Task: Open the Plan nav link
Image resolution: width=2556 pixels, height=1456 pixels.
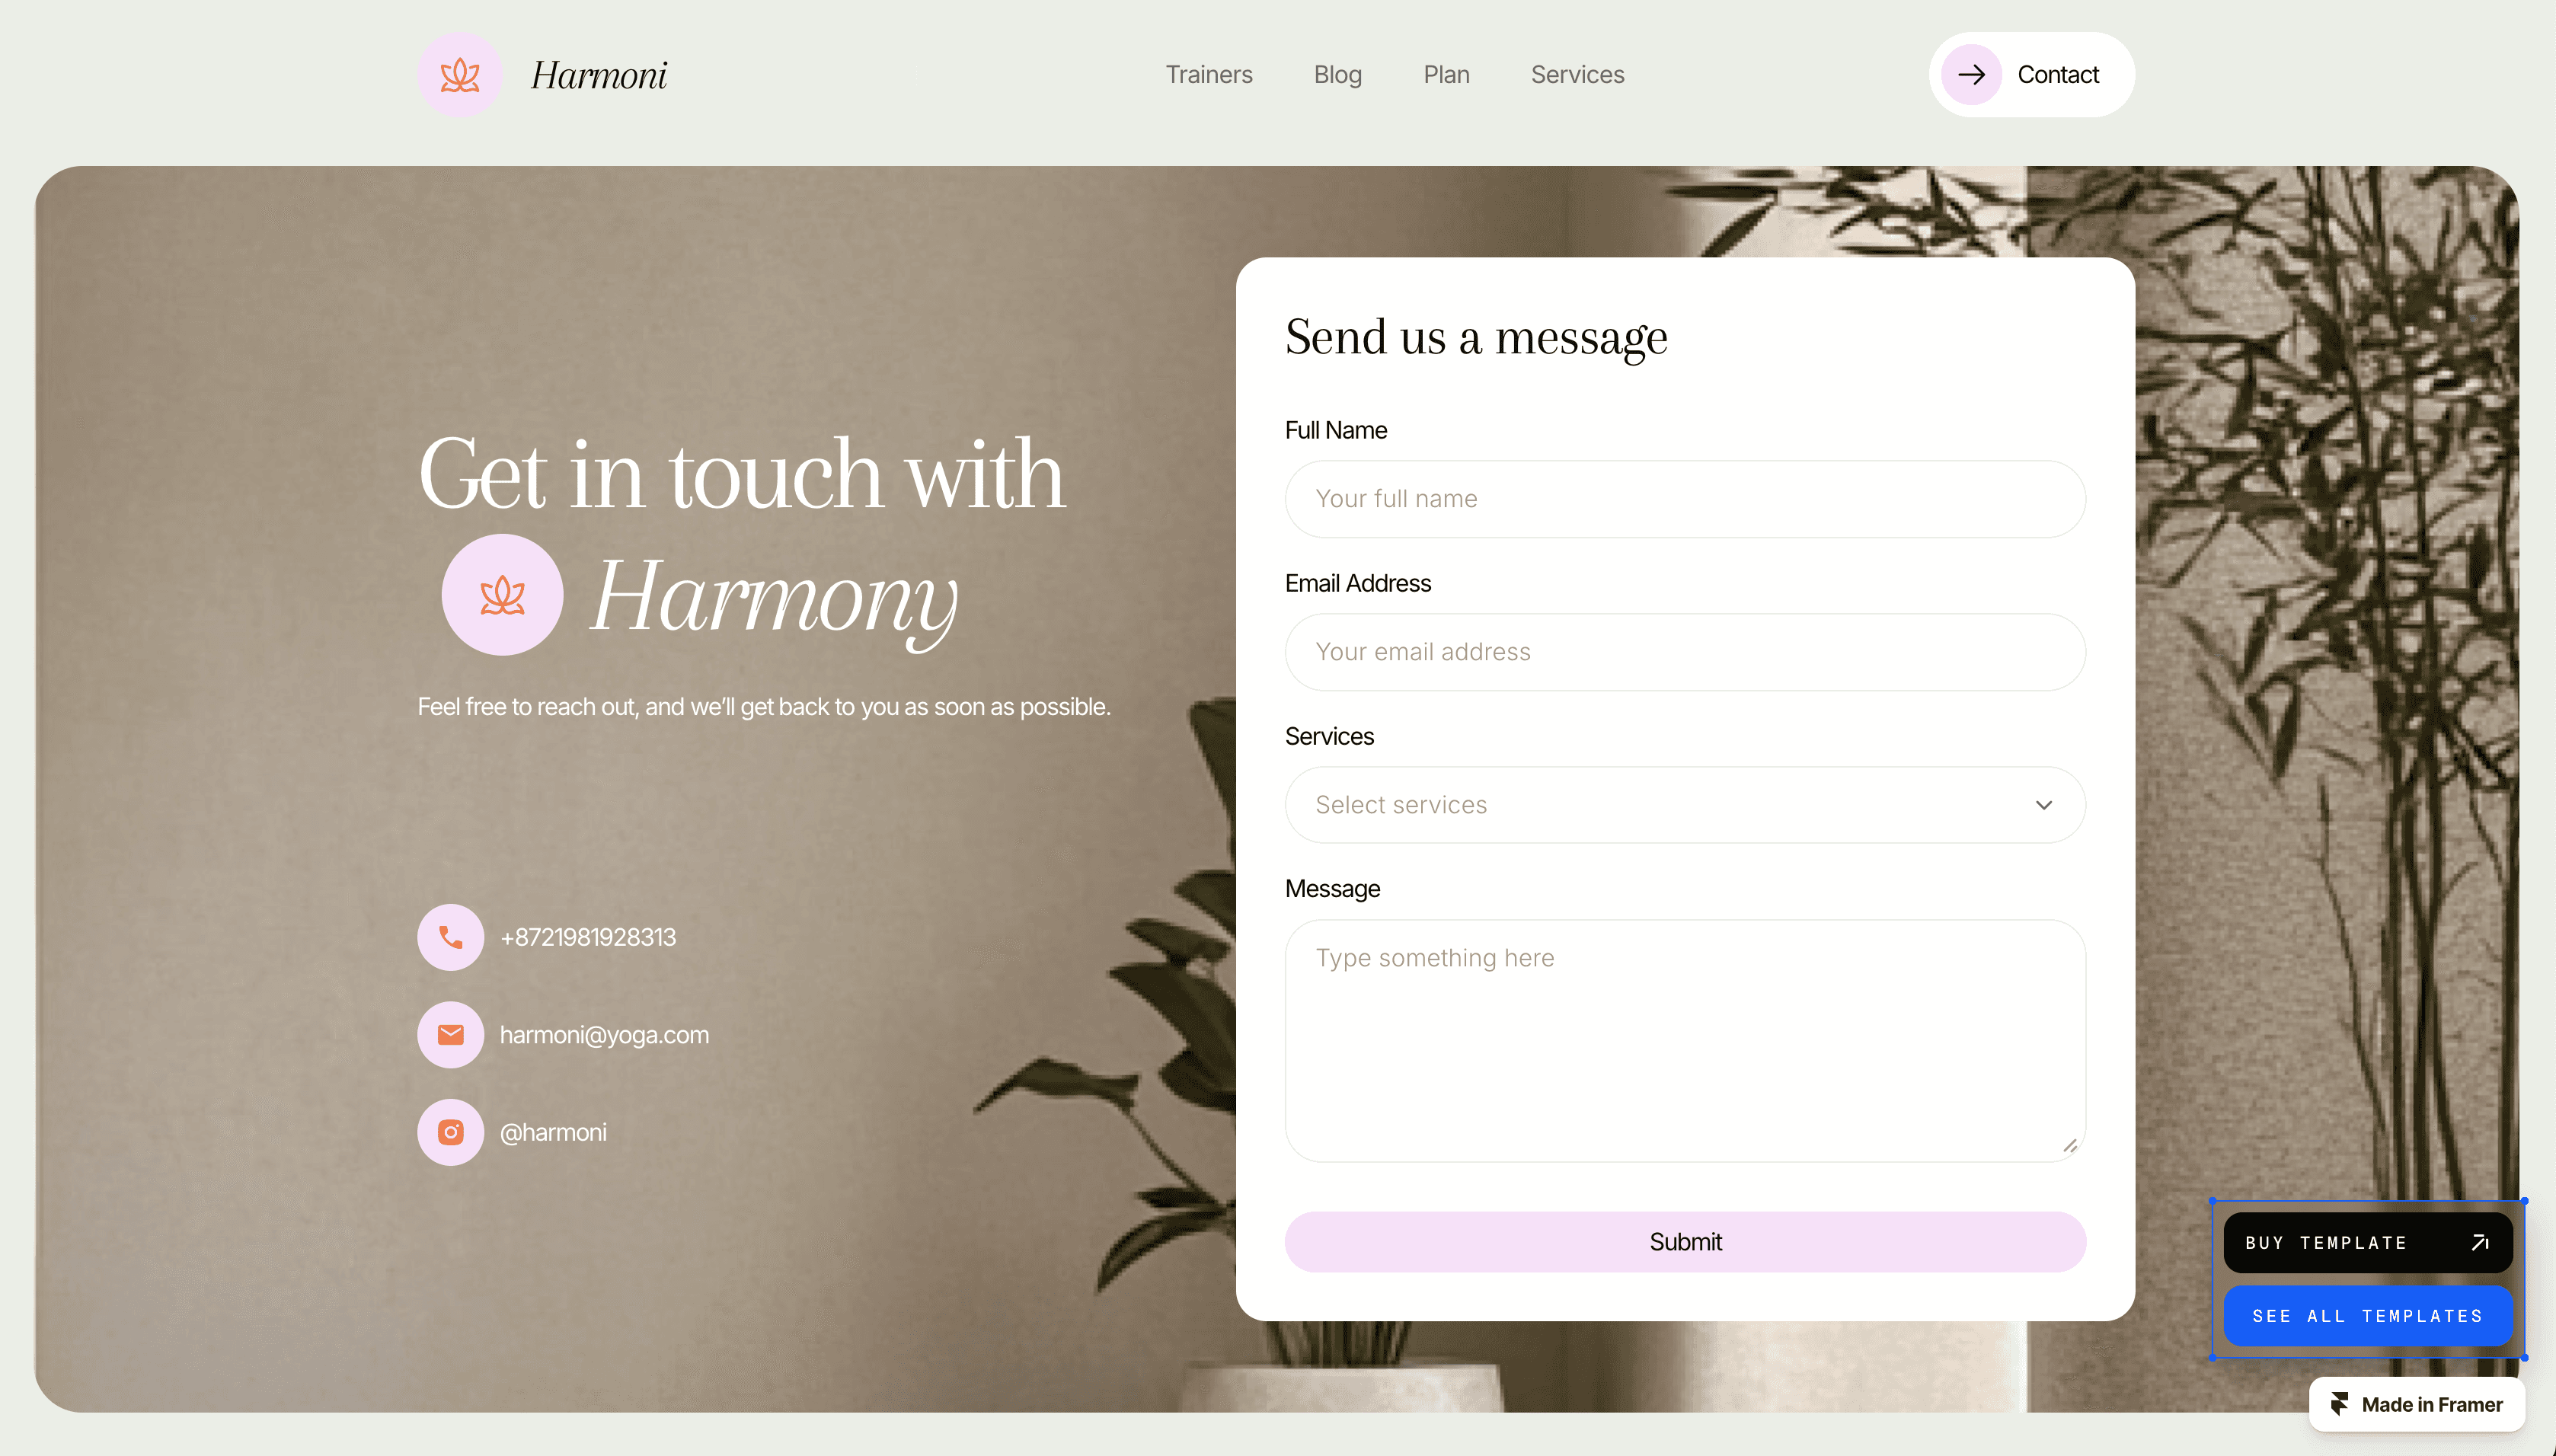Action: click(1446, 75)
